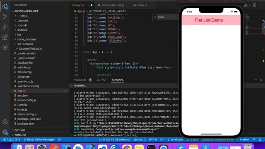
Task: Open the Extensions view
Action: 5,37
